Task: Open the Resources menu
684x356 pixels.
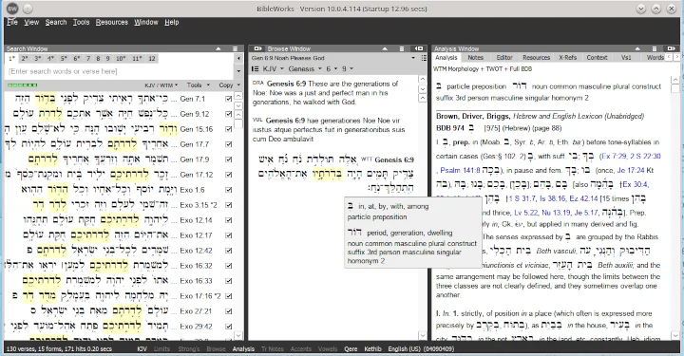Action: [112, 22]
